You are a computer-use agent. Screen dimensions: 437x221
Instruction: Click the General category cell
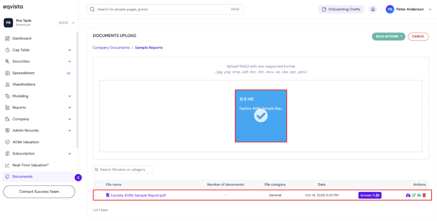pos(275,195)
